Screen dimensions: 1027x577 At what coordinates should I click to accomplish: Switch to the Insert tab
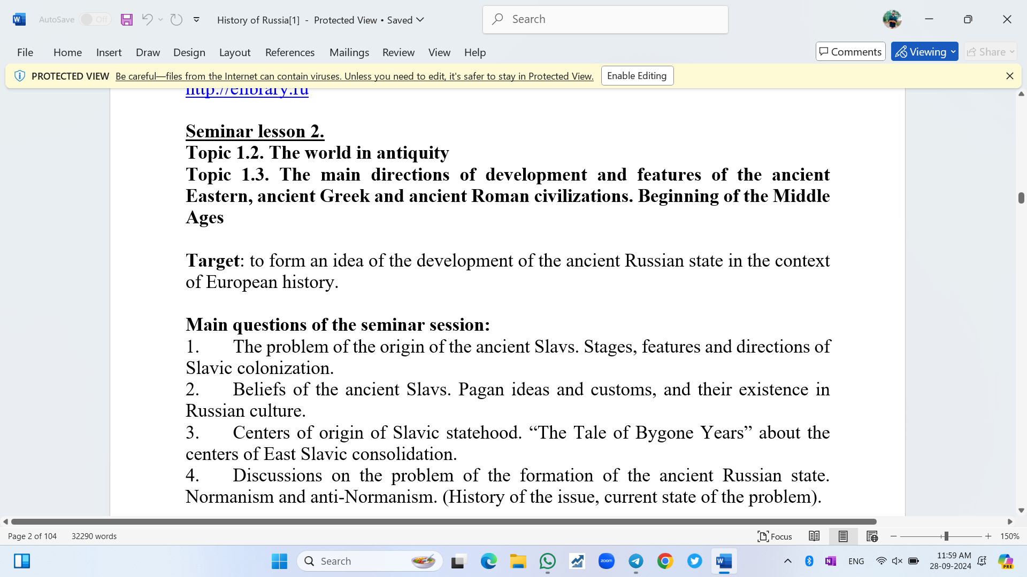pyautogui.click(x=109, y=52)
